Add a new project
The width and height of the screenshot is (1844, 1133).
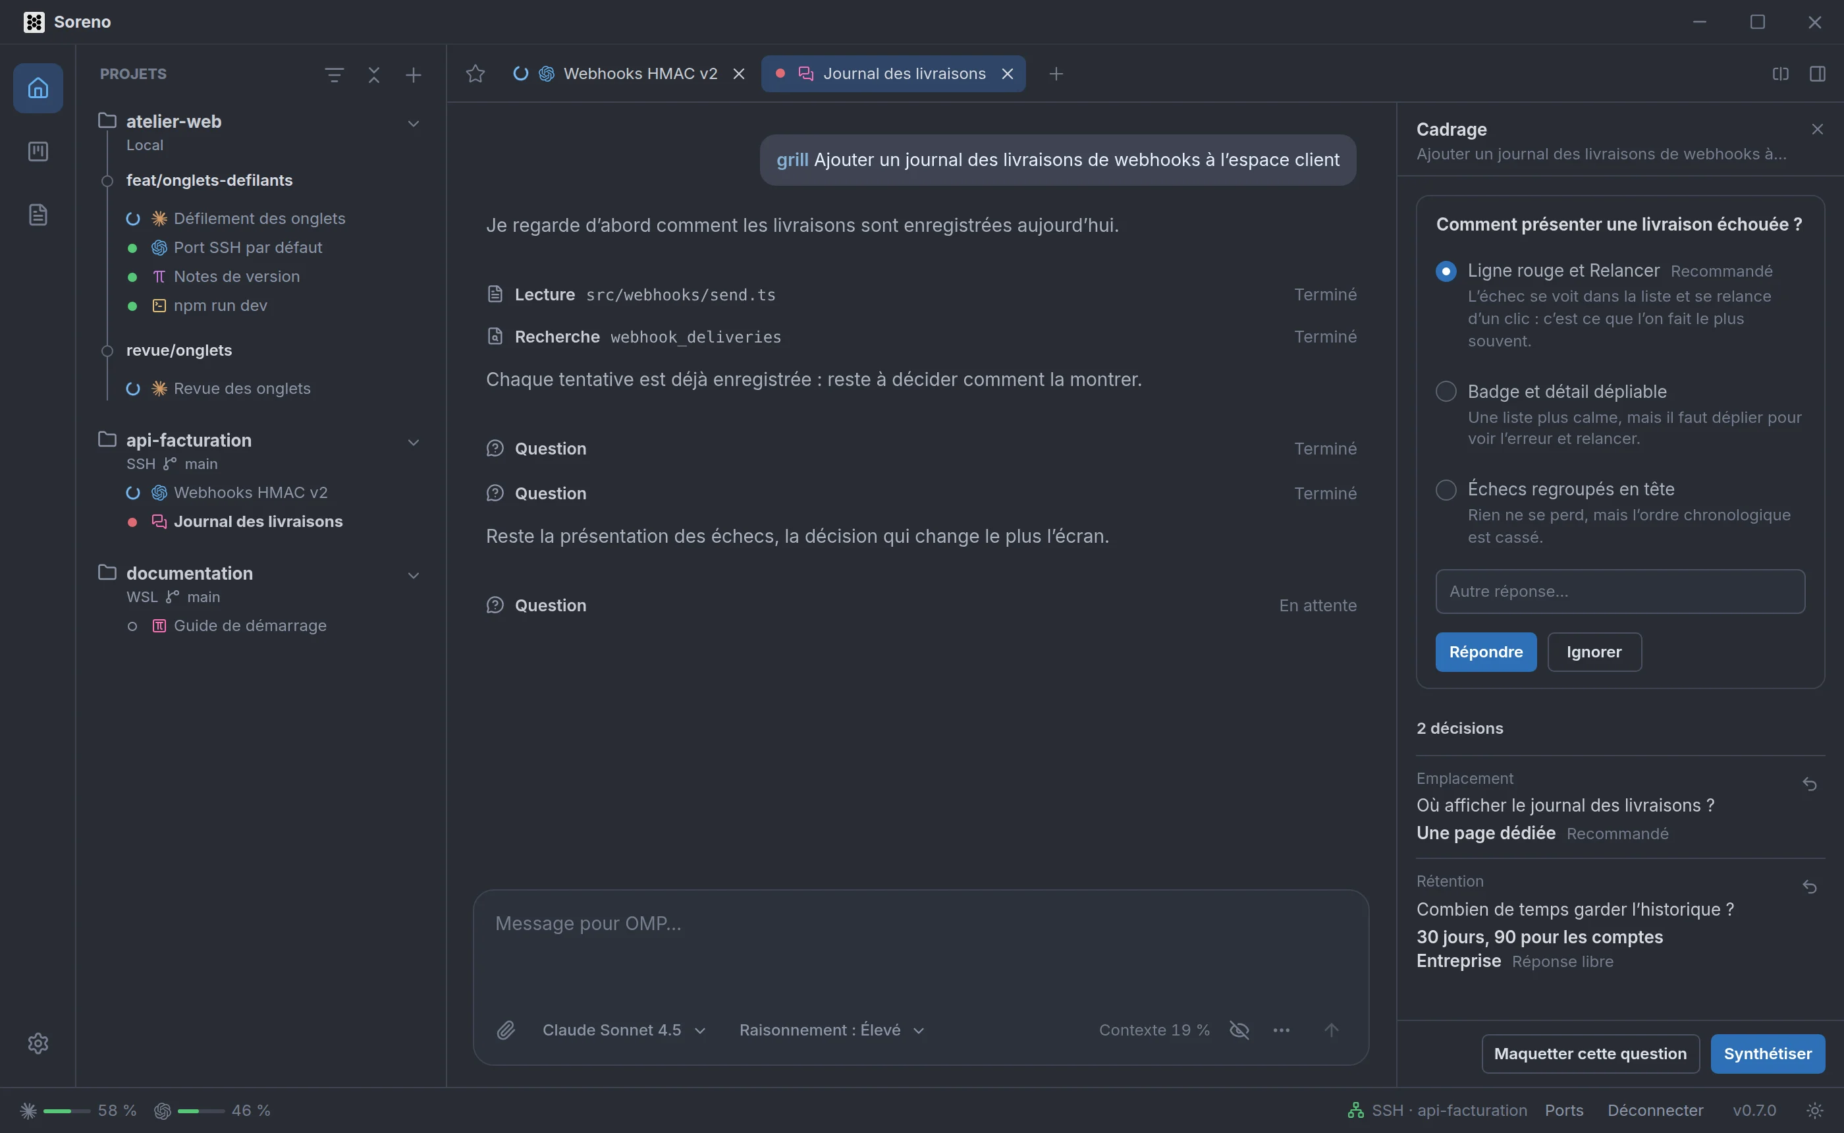click(x=414, y=75)
